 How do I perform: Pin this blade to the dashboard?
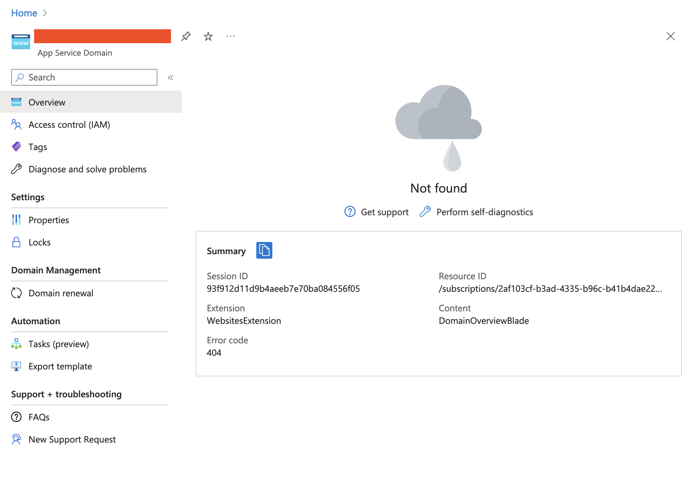pyautogui.click(x=186, y=36)
